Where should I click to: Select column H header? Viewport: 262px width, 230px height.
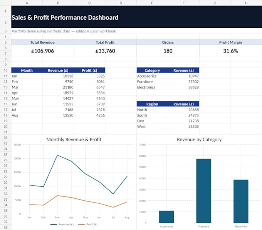(246, 3)
